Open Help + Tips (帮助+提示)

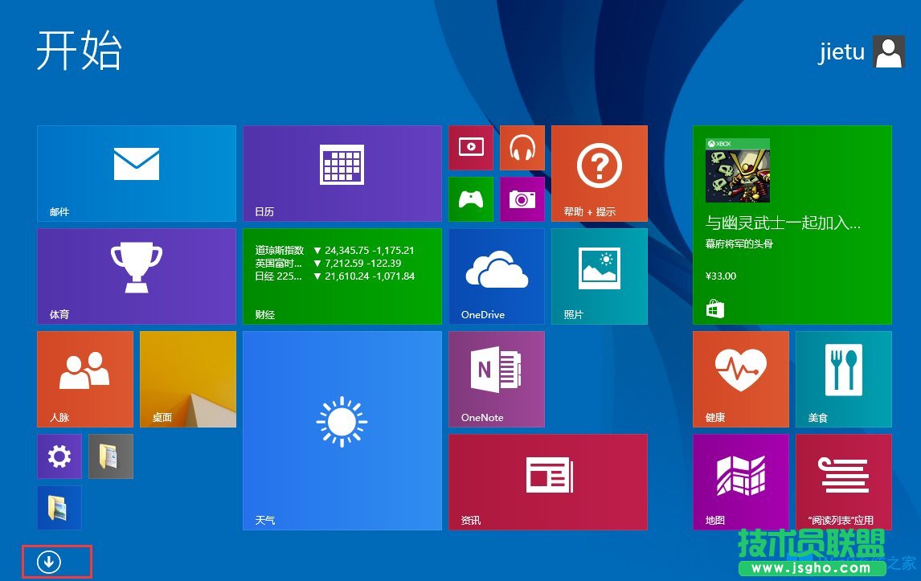(599, 173)
